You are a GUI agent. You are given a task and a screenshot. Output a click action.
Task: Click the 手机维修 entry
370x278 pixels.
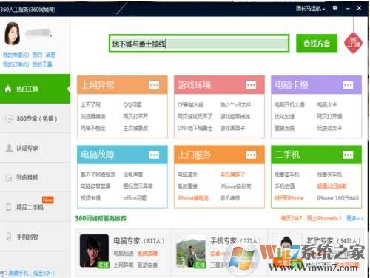point(230,198)
